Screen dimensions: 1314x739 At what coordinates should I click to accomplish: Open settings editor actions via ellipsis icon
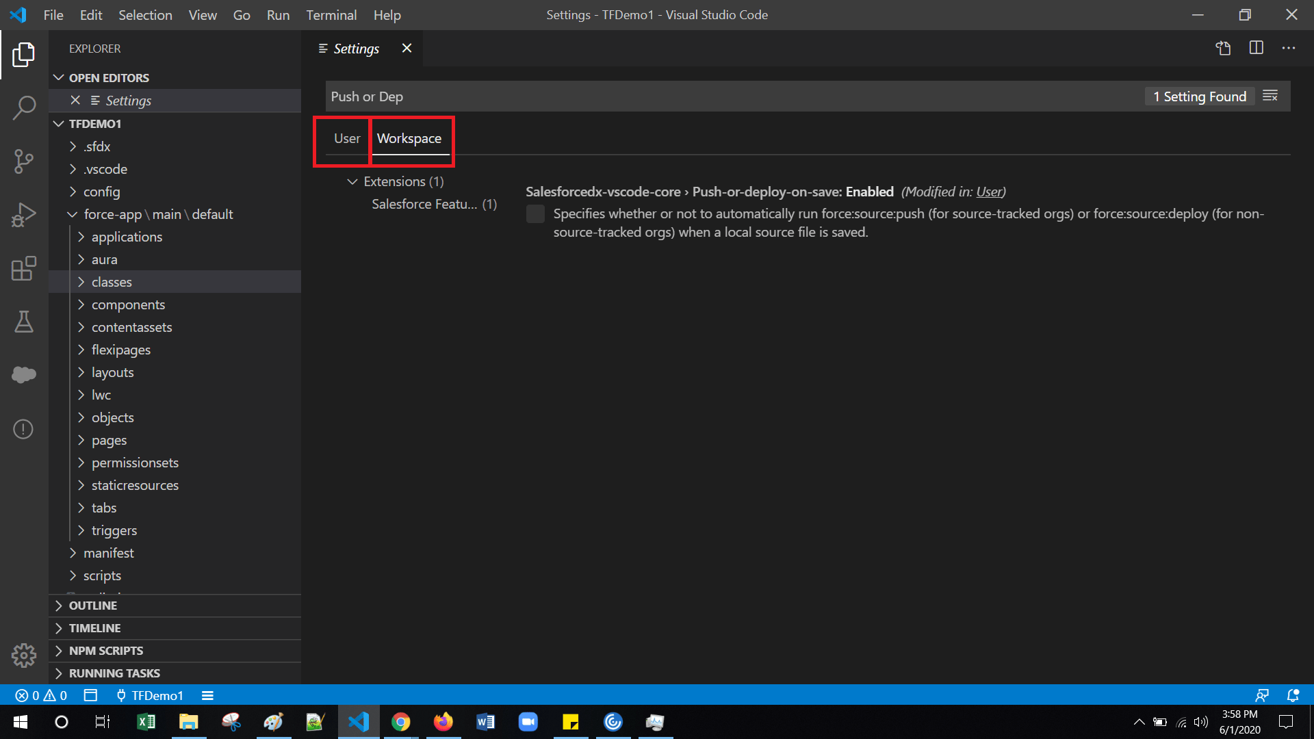coord(1289,48)
